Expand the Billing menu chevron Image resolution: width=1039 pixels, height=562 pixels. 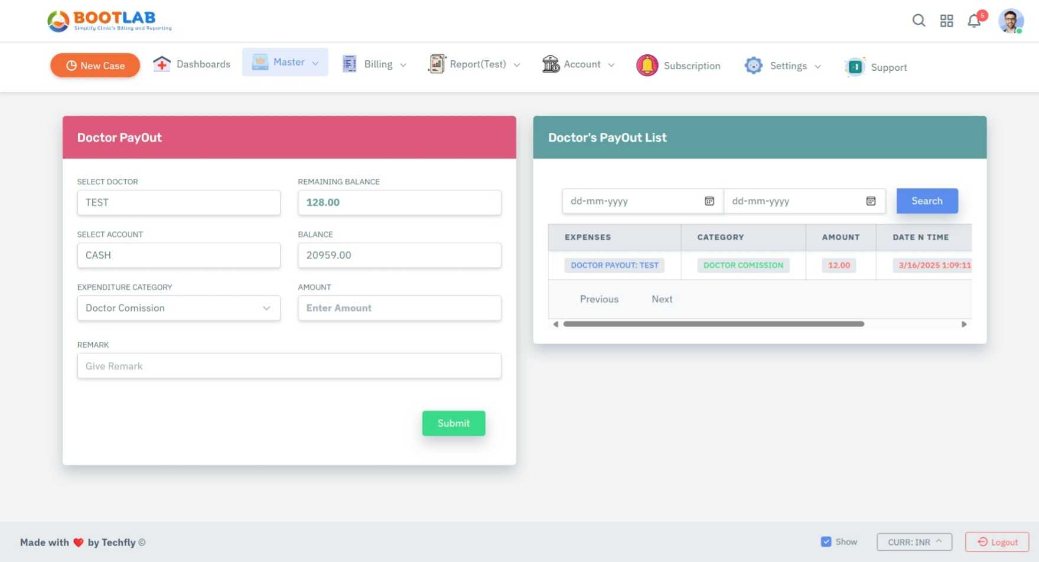403,64
